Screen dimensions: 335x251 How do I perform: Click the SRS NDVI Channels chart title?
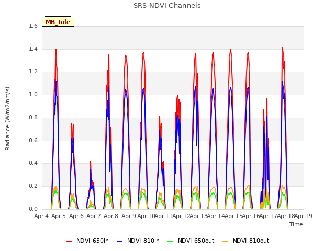[167, 6]
